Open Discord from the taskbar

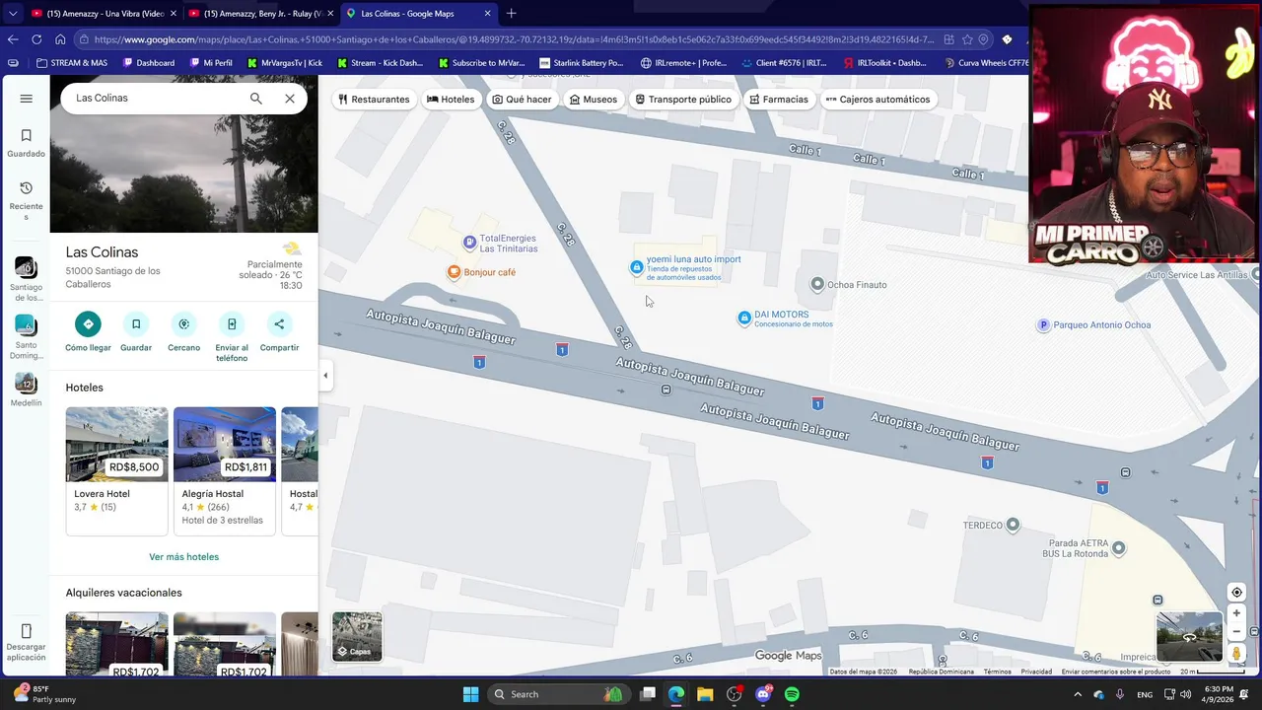(763, 694)
